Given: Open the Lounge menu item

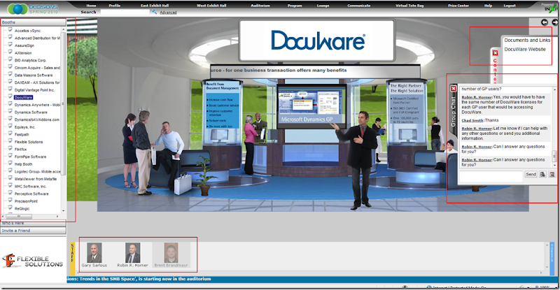Looking at the screenshot, I should point(323,6).
